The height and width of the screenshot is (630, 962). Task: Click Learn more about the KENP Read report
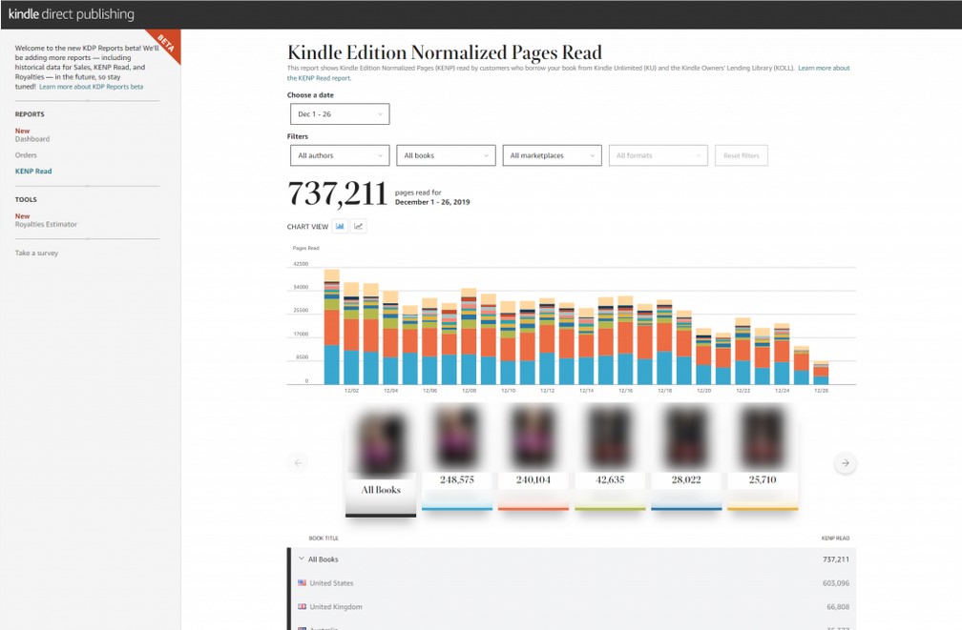coord(824,68)
